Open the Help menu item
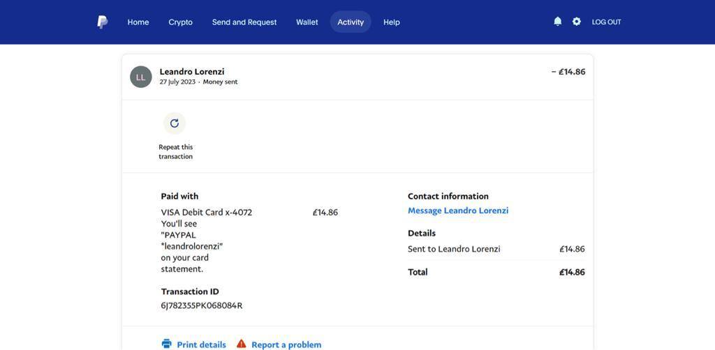Image resolution: width=715 pixels, height=350 pixels. click(392, 22)
